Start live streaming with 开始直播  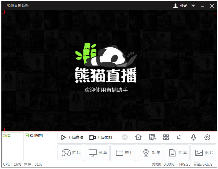tap(72, 138)
